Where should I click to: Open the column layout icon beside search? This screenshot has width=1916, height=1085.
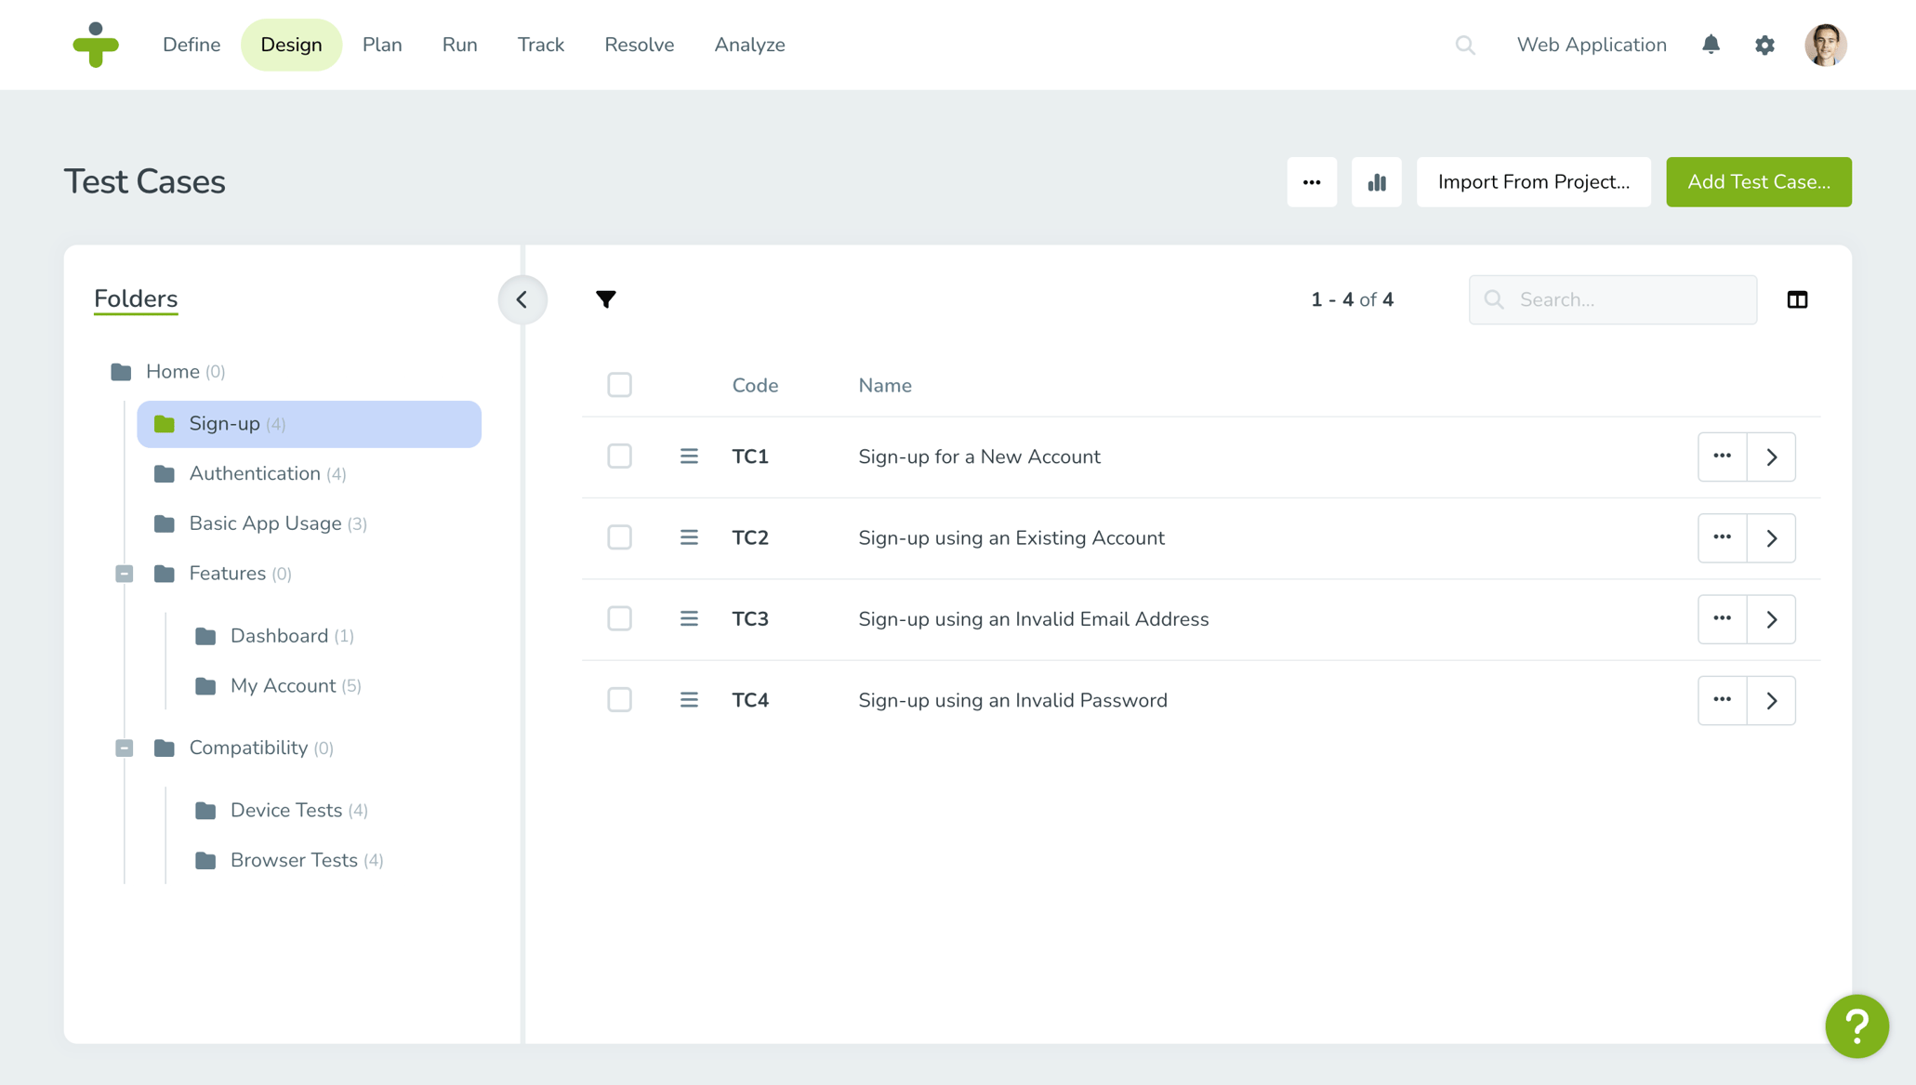[x=1797, y=299]
